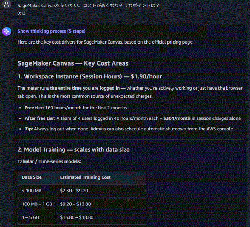
Task: Click the Model Training section heading
Action: (74, 150)
